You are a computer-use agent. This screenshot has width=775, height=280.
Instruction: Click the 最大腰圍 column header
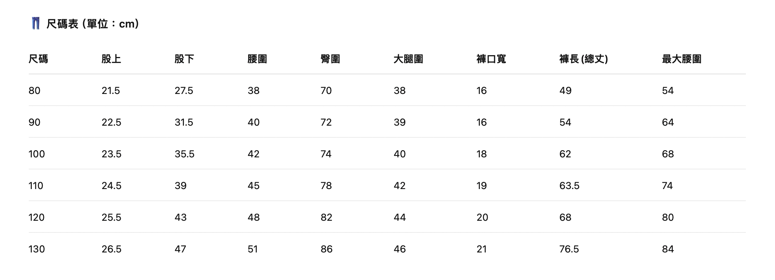pyautogui.click(x=682, y=59)
